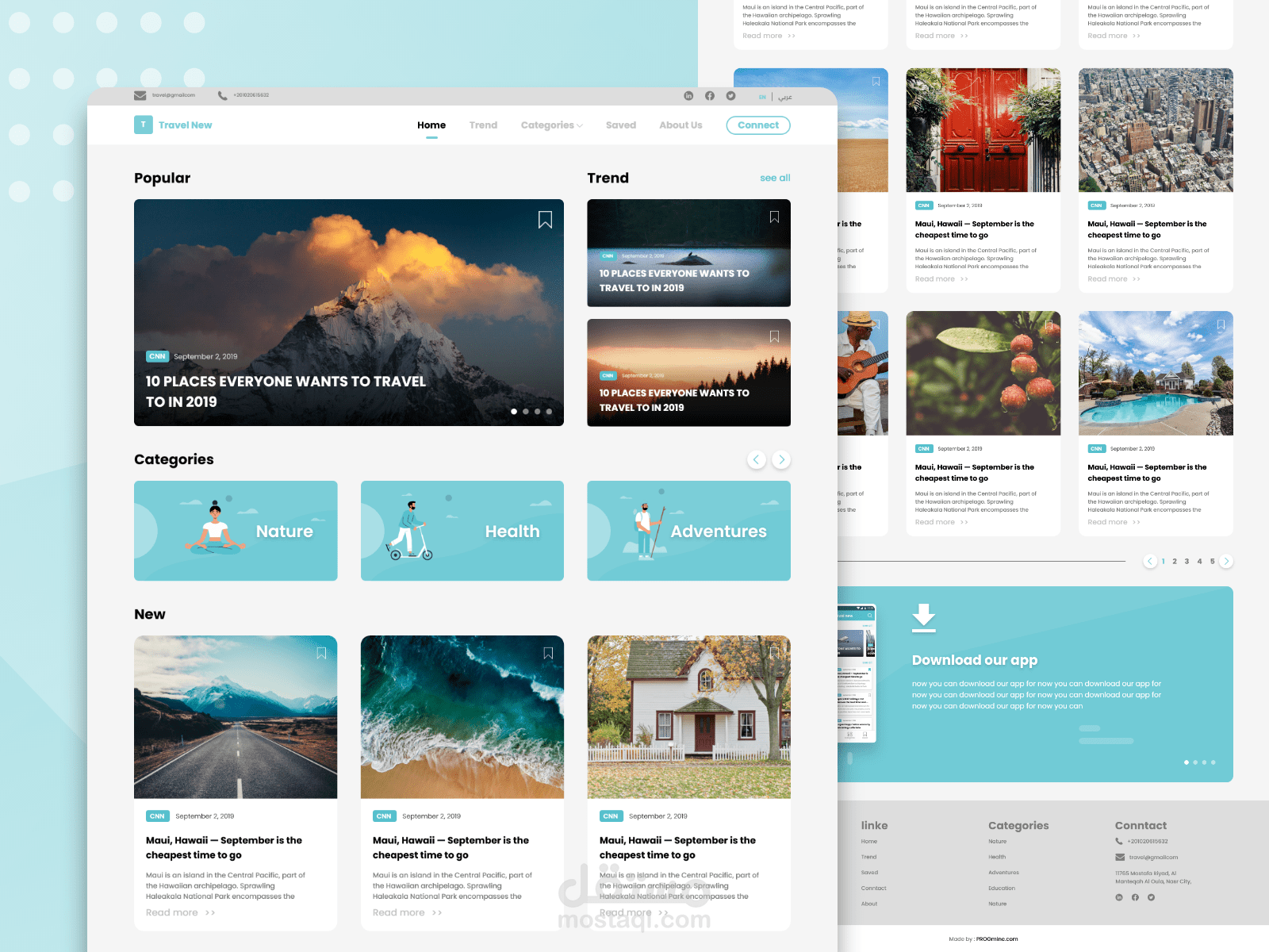
Task: Click the Connect button
Action: coord(758,125)
